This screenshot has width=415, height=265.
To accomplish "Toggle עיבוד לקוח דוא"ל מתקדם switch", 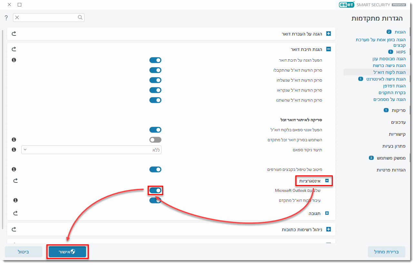I will point(155,200).
